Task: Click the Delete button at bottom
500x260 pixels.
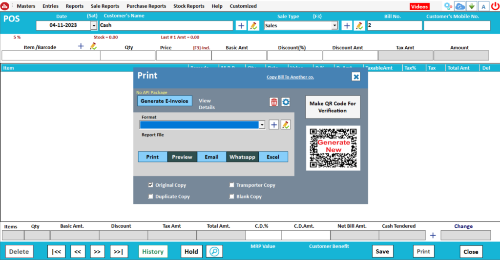Action: [x=19, y=251]
